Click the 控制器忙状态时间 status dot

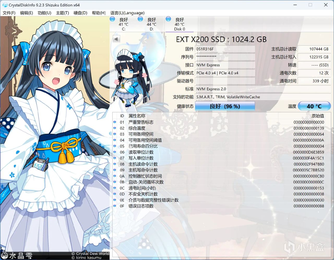(115, 176)
